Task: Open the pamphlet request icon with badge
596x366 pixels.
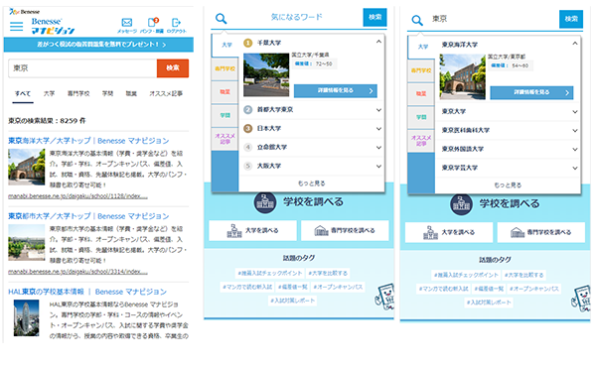Action: pos(152,23)
